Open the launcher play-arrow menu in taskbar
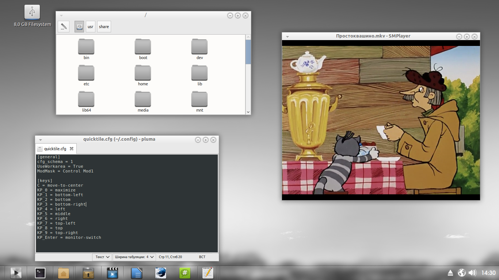Image resolution: width=499 pixels, height=280 pixels. point(16,273)
